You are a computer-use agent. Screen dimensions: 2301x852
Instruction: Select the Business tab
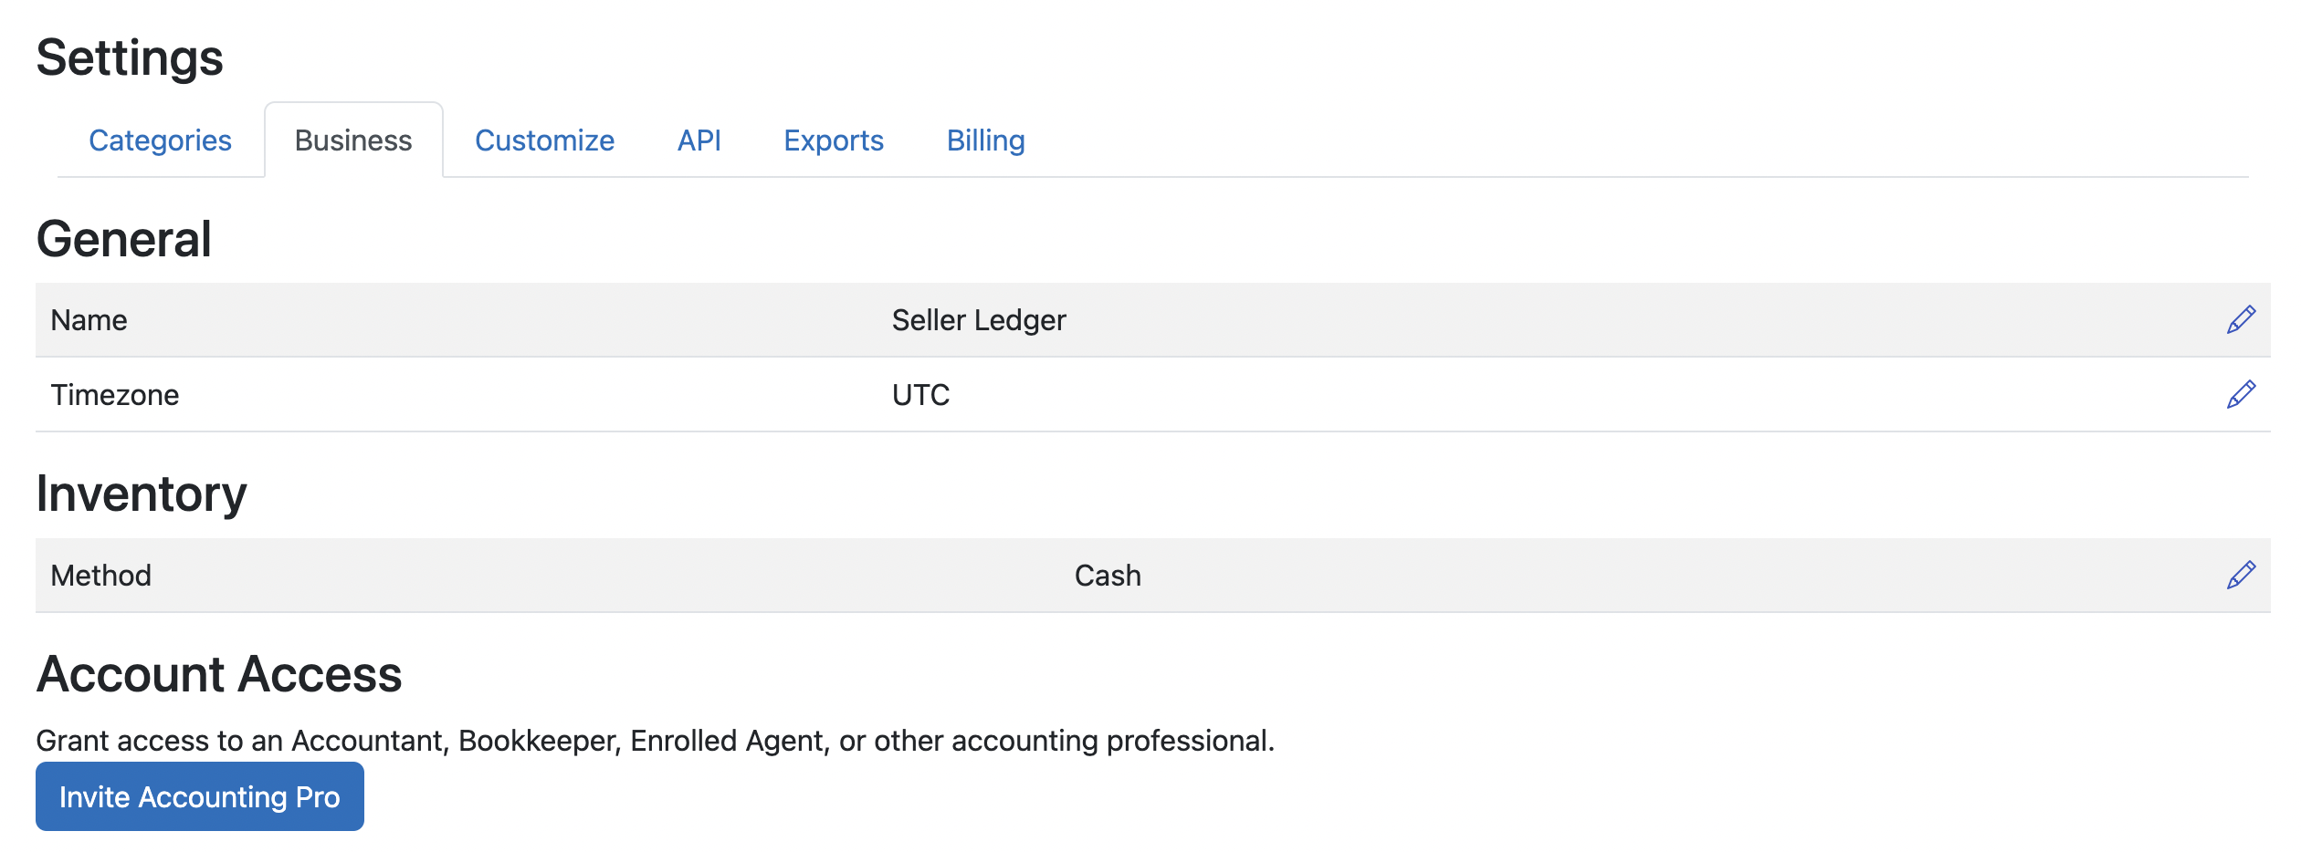pos(352,140)
